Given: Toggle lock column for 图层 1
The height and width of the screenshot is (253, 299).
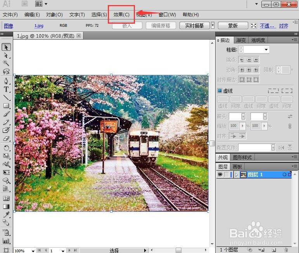Looking at the screenshot, I should (226, 174).
